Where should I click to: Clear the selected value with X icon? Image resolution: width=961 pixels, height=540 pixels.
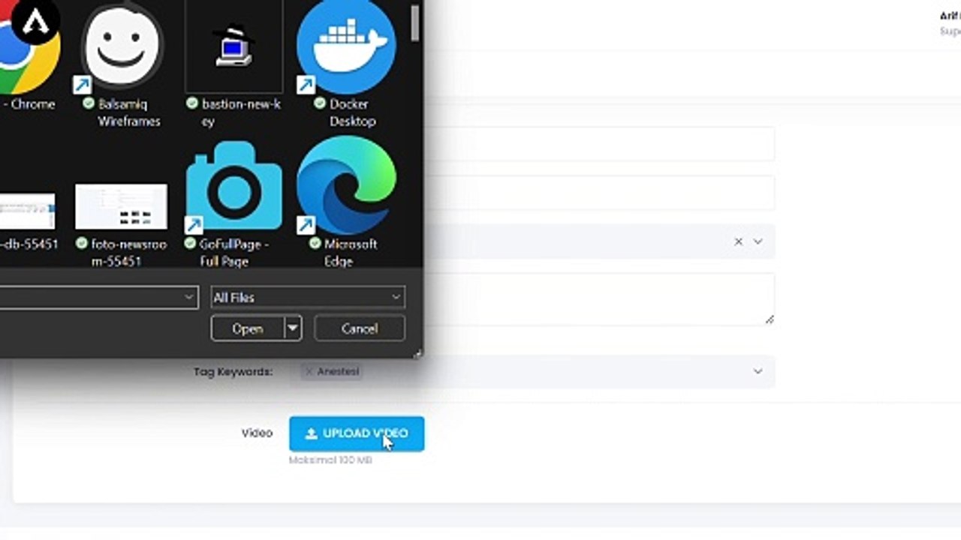738,241
